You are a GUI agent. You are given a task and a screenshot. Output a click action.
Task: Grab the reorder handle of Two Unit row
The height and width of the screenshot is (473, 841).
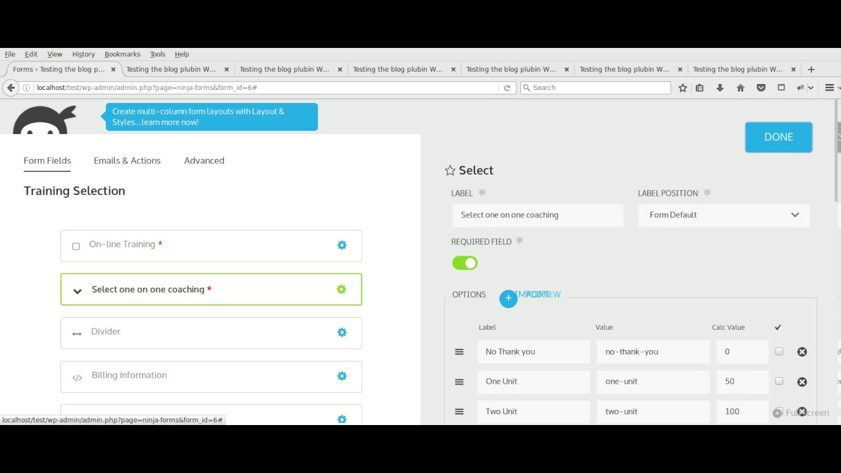point(459,412)
